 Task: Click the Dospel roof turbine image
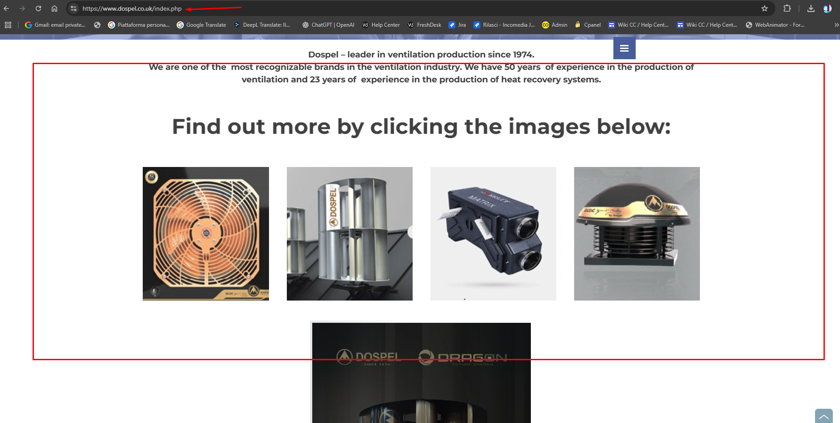click(350, 234)
